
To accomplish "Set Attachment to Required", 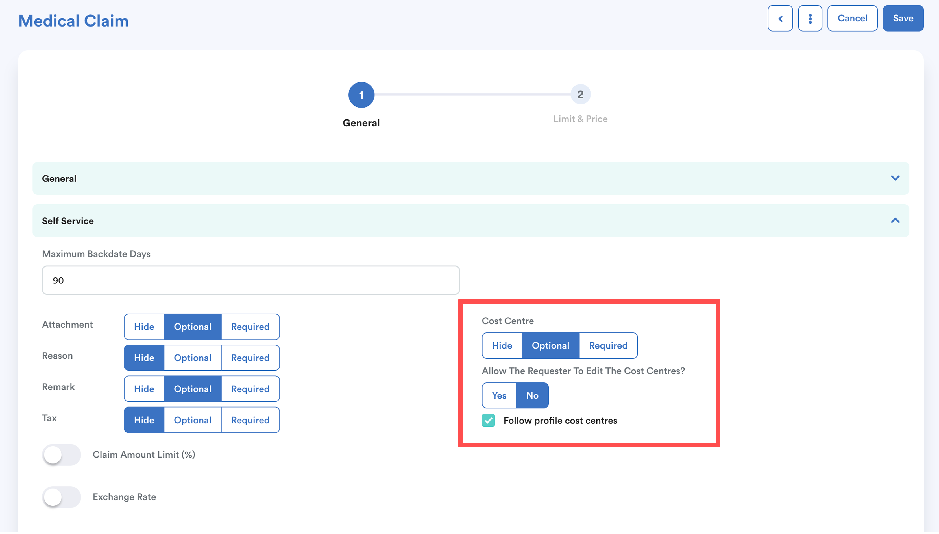I will click(x=250, y=327).
